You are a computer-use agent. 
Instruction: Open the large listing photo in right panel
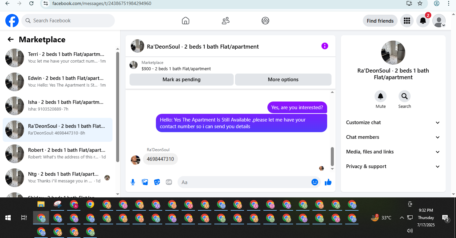(393, 53)
